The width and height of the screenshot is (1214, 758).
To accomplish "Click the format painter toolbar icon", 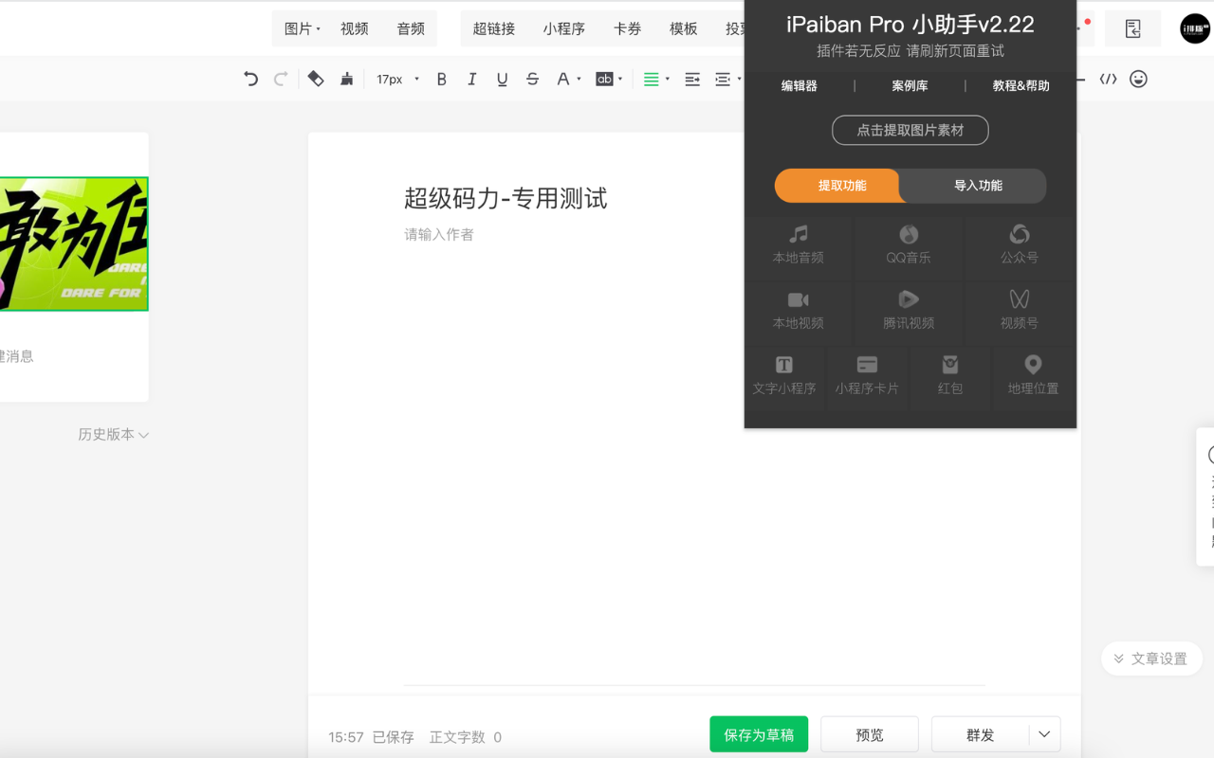I will coord(347,80).
